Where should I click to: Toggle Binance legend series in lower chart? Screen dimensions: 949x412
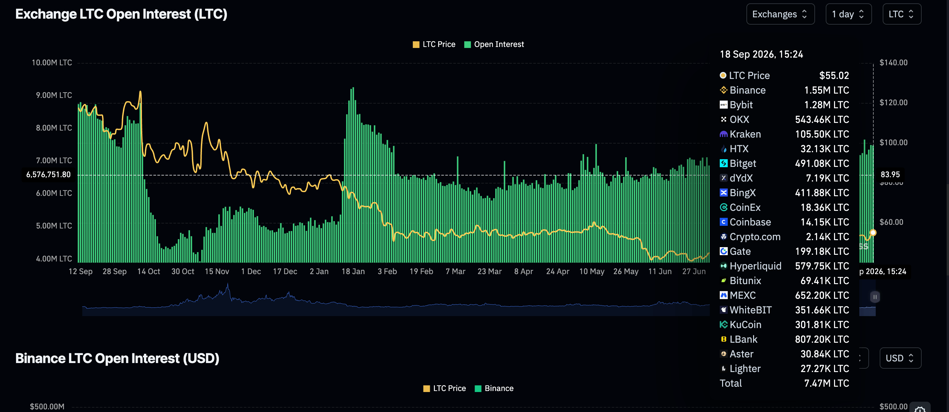(494, 388)
